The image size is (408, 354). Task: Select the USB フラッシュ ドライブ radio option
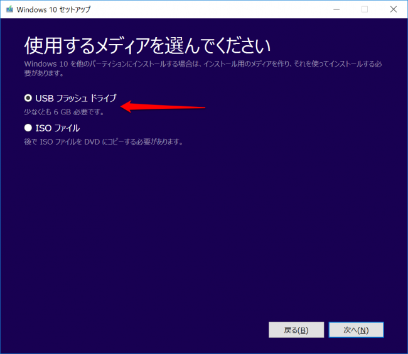click(28, 98)
